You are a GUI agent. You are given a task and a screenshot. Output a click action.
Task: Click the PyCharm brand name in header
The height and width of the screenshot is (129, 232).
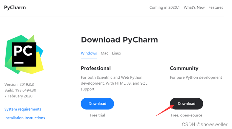coord(15,7)
